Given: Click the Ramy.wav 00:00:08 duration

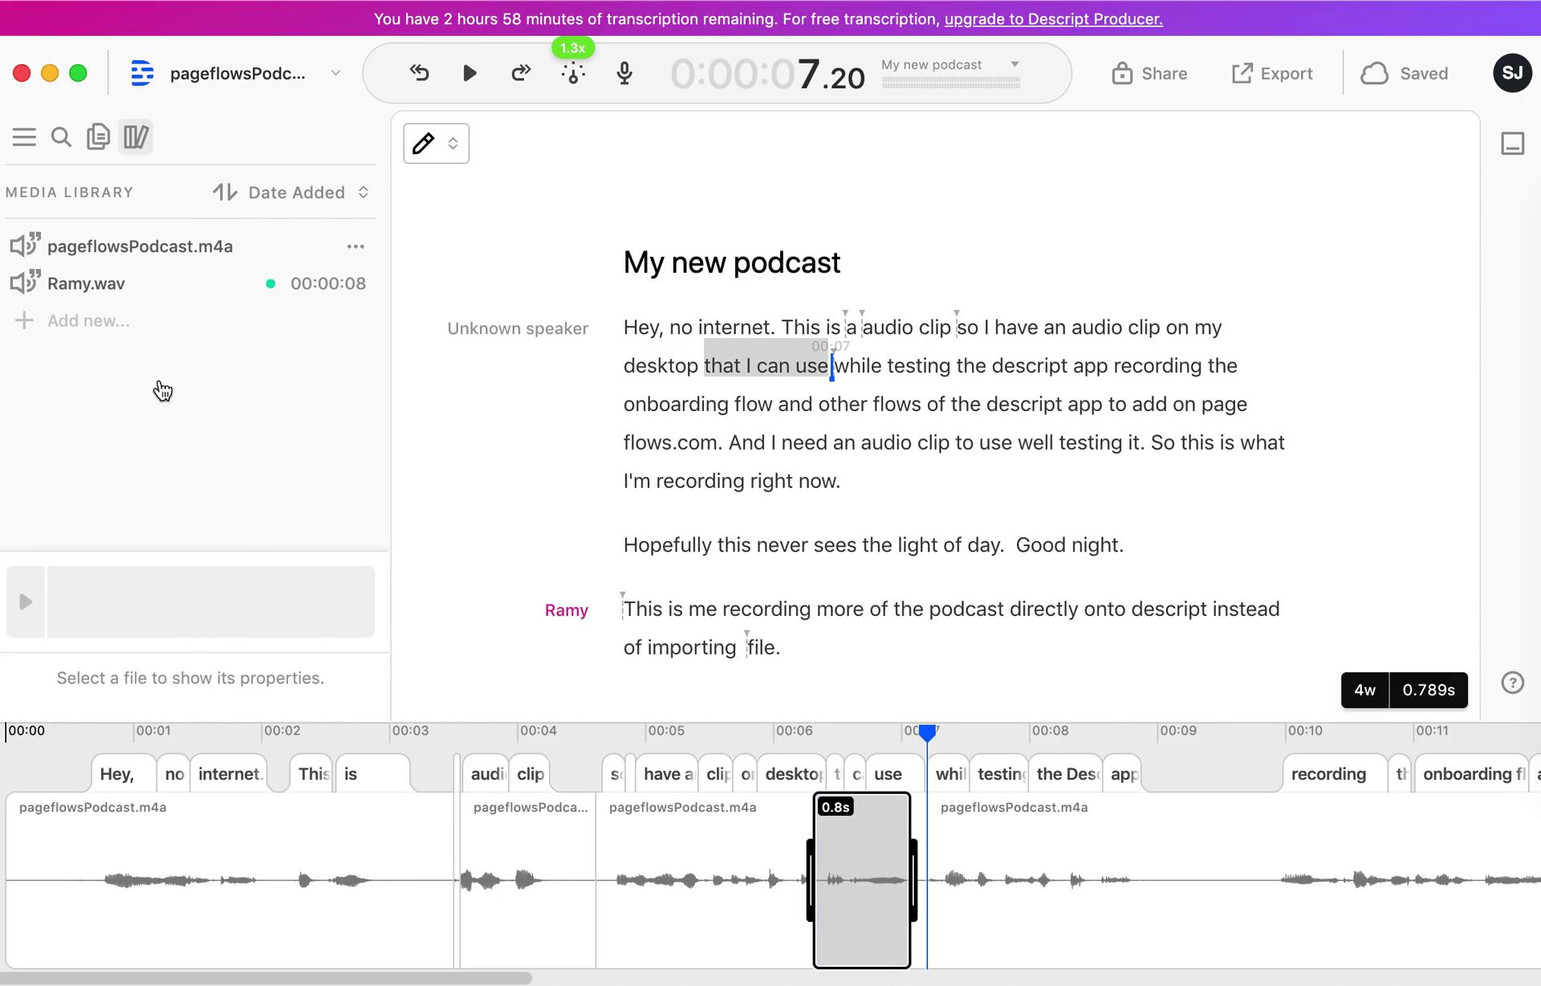Looking at the screenshot, I should click(327, 283).
